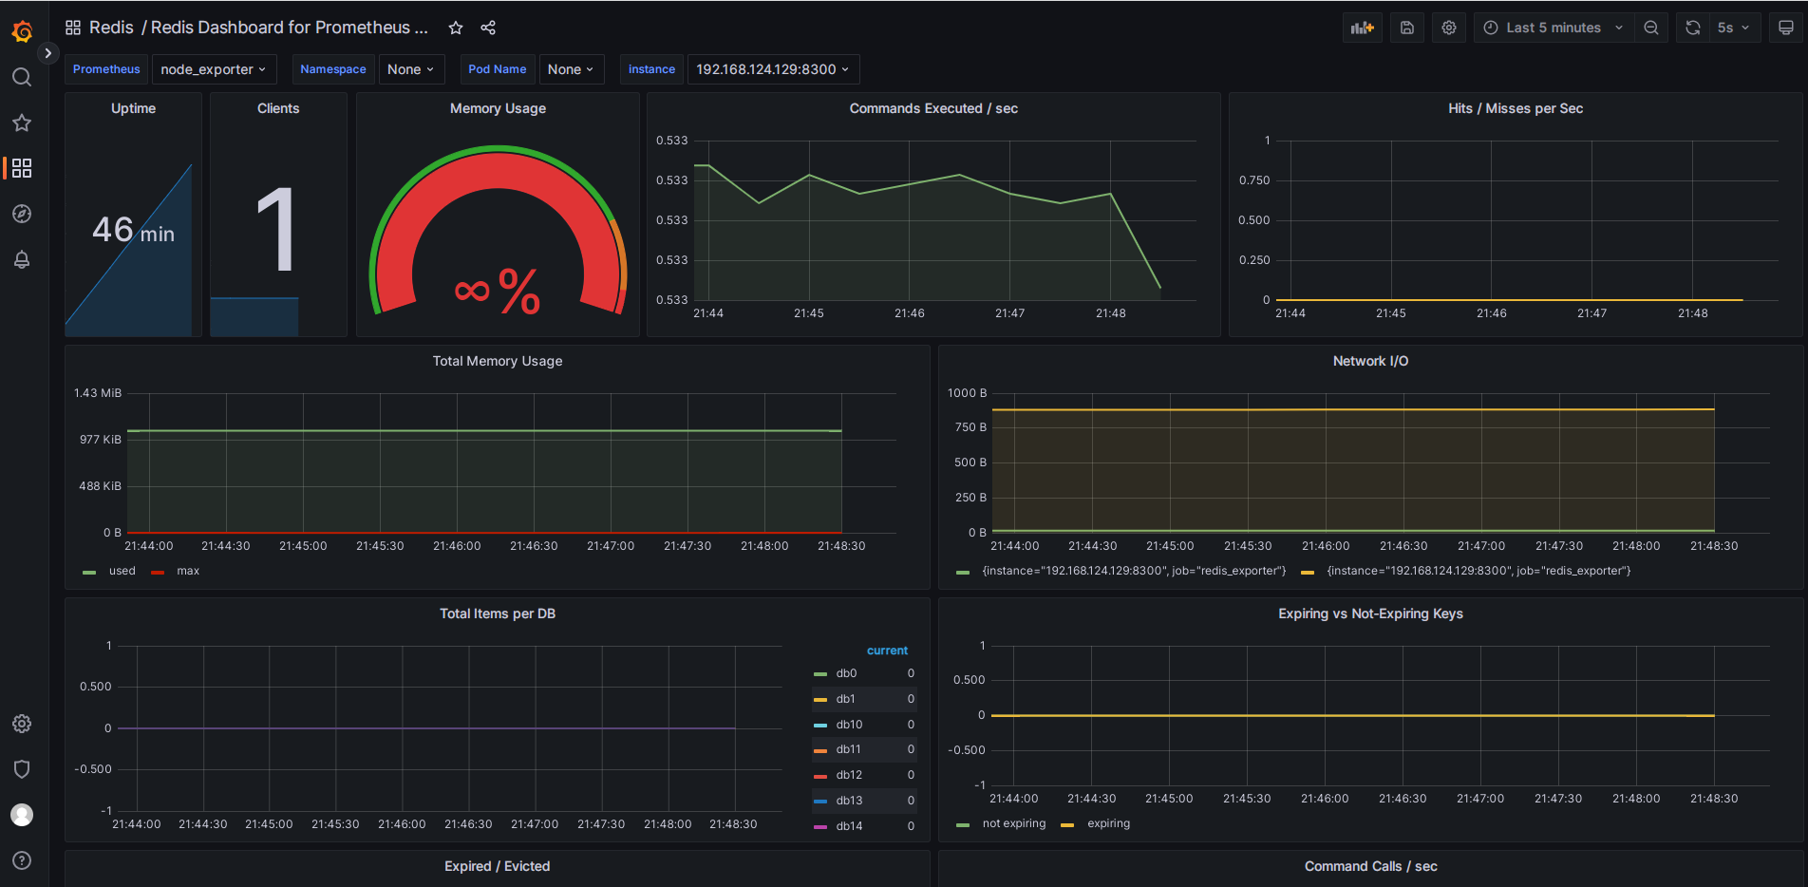Click the Pod Name variable label
The image size is (1808, 887).
tap(497, 68)
